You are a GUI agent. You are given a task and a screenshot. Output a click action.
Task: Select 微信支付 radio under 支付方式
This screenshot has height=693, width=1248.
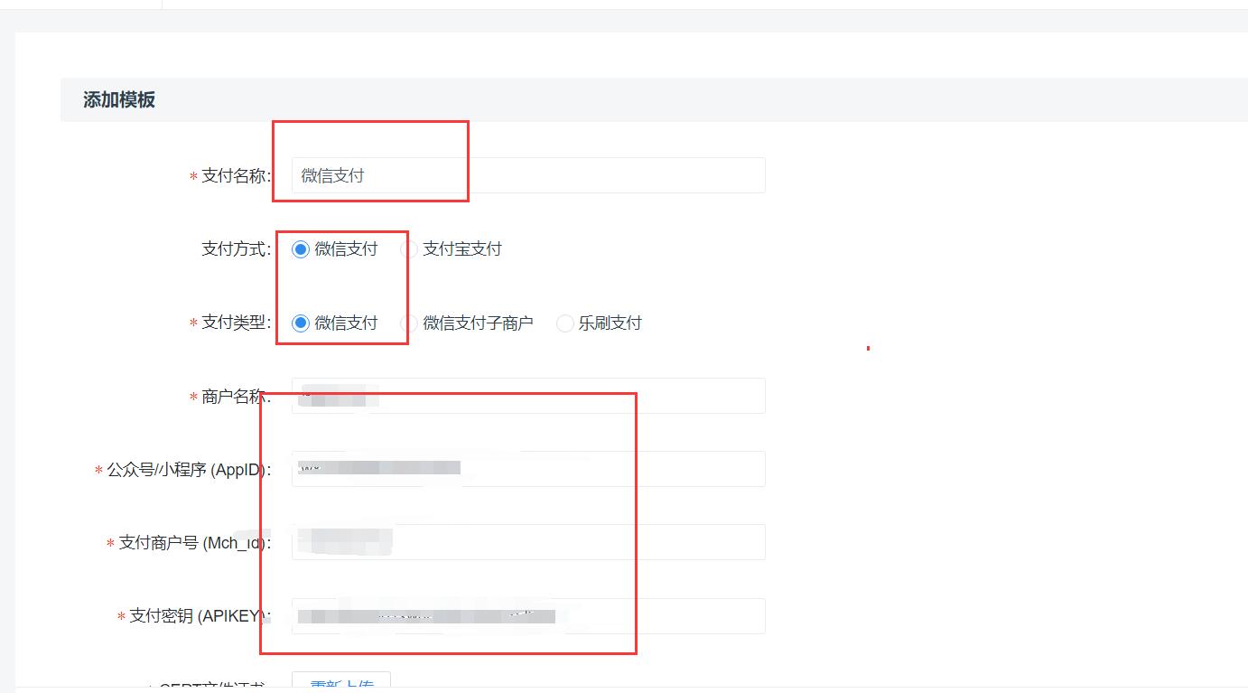pos(301,249)
